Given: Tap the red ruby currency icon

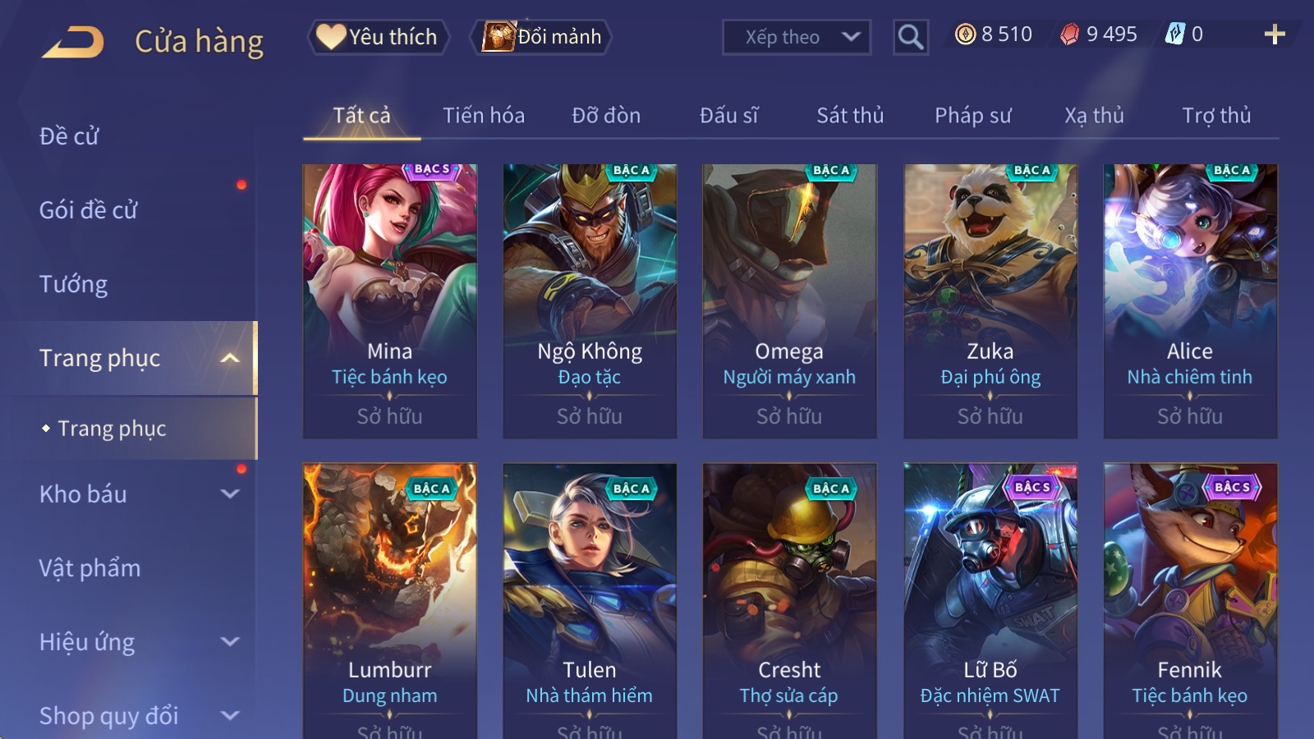Looking at the screenshot, I should click(x=1069, y=34).
